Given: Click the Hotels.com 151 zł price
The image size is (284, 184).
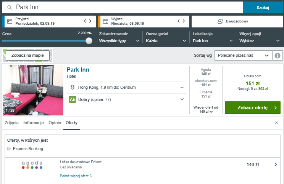Looking at the screenshot, I should [253, 83].
